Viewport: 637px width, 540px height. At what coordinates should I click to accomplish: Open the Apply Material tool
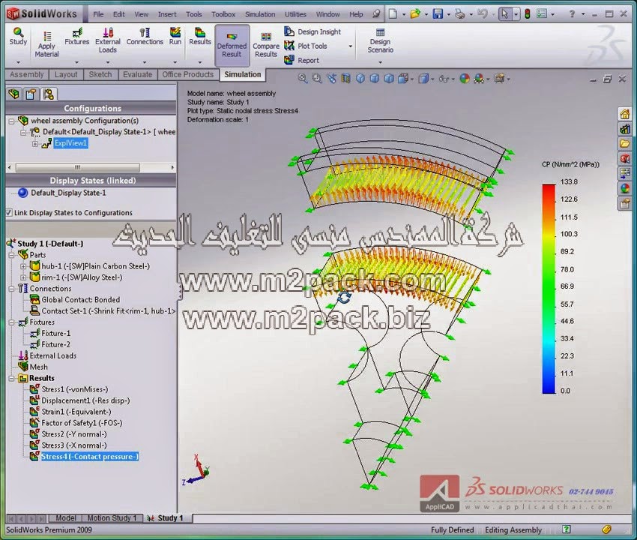click(46, 45)
